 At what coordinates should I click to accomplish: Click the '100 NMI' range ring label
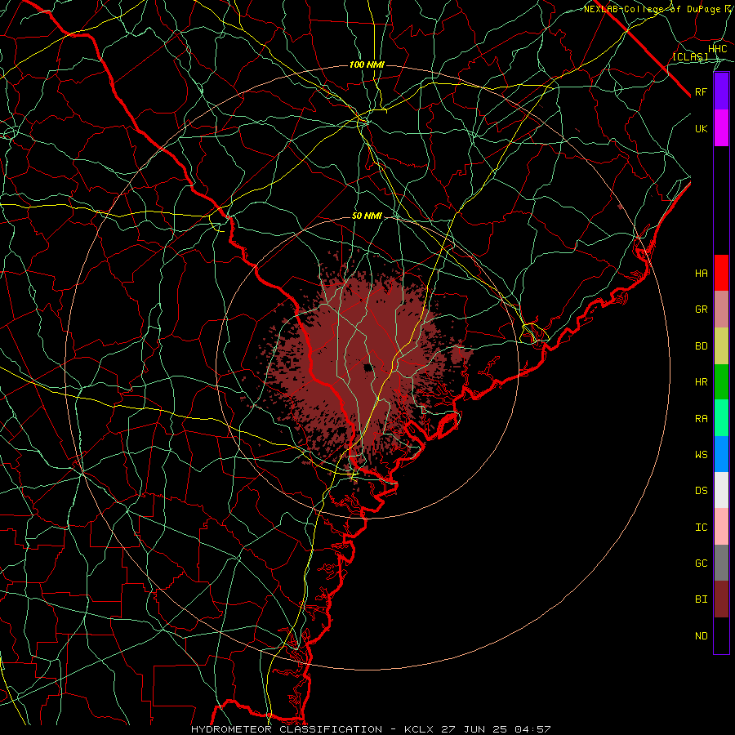pyautogui.click(x=367, y=65)
